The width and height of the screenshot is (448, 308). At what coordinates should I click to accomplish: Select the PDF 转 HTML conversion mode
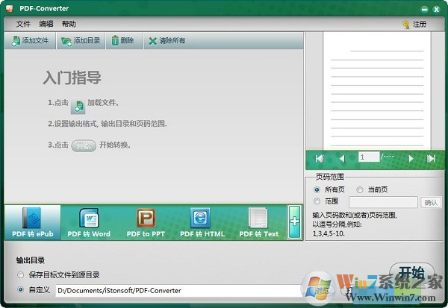[202, 223]
